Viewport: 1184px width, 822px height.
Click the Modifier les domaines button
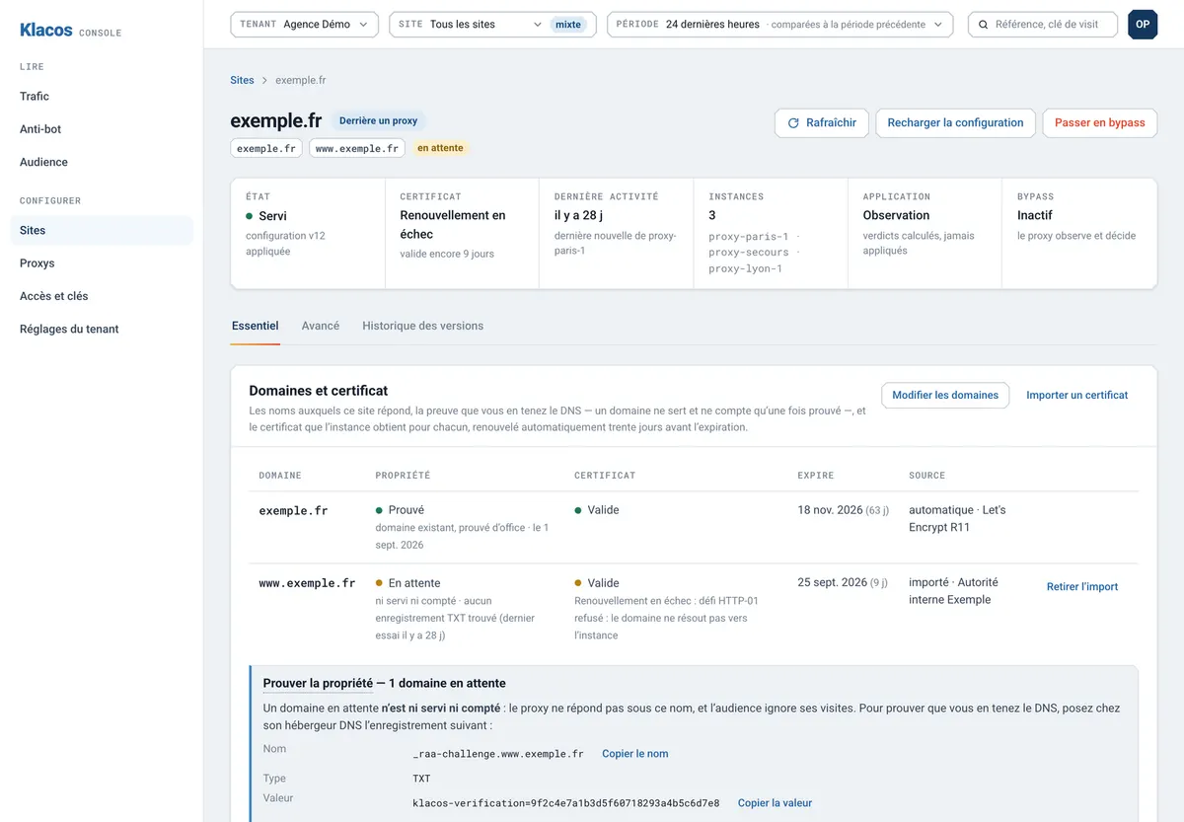click(x=945, y=395)
